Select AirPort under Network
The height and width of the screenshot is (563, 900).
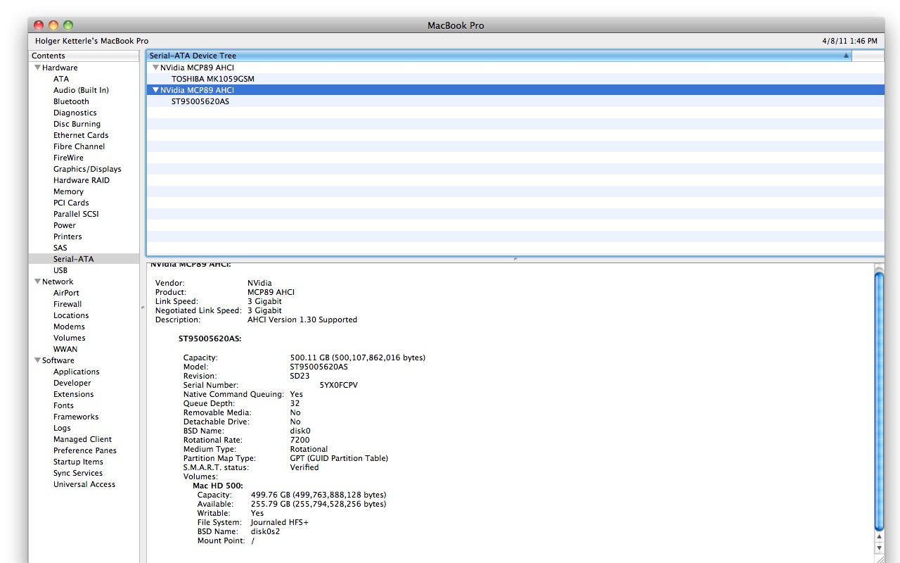[x=66, y=293]
